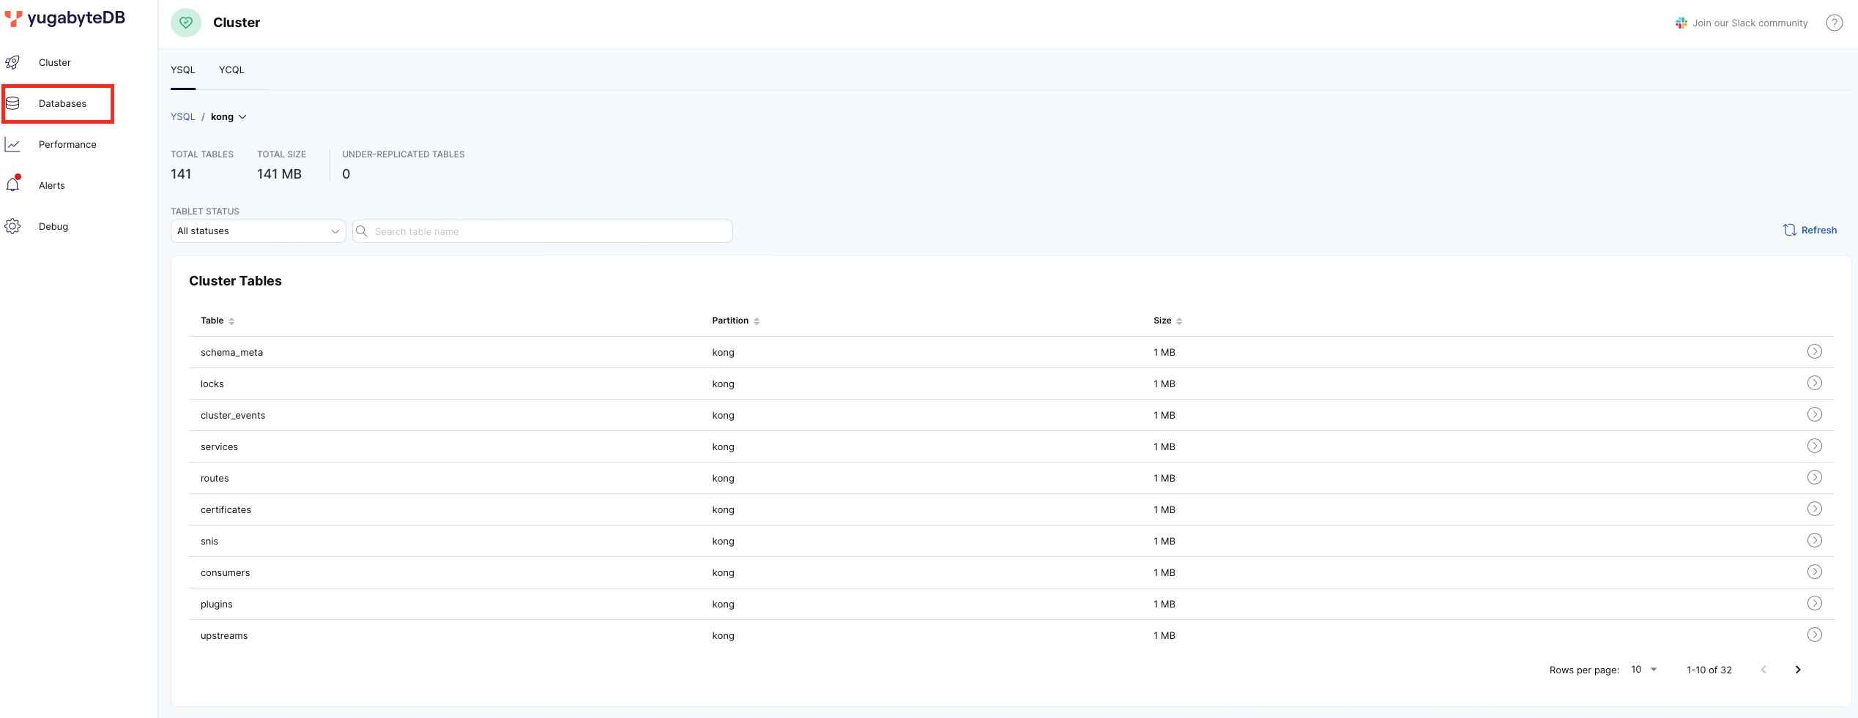Open the All statuses tablet dropdown
The image size is (1858, 718).
click(x=259, y=231)
